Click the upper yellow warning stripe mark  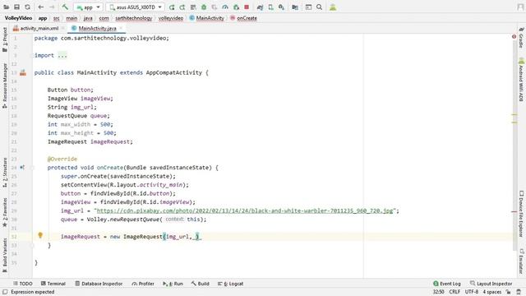pos(514,115)
